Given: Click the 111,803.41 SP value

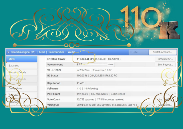Looking at the screenshot, I should (x=85, y=59).
